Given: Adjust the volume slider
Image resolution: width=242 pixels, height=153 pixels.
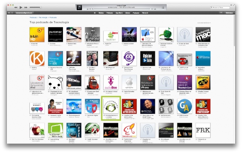Looking at the screenshot, I should click(35, 7).
